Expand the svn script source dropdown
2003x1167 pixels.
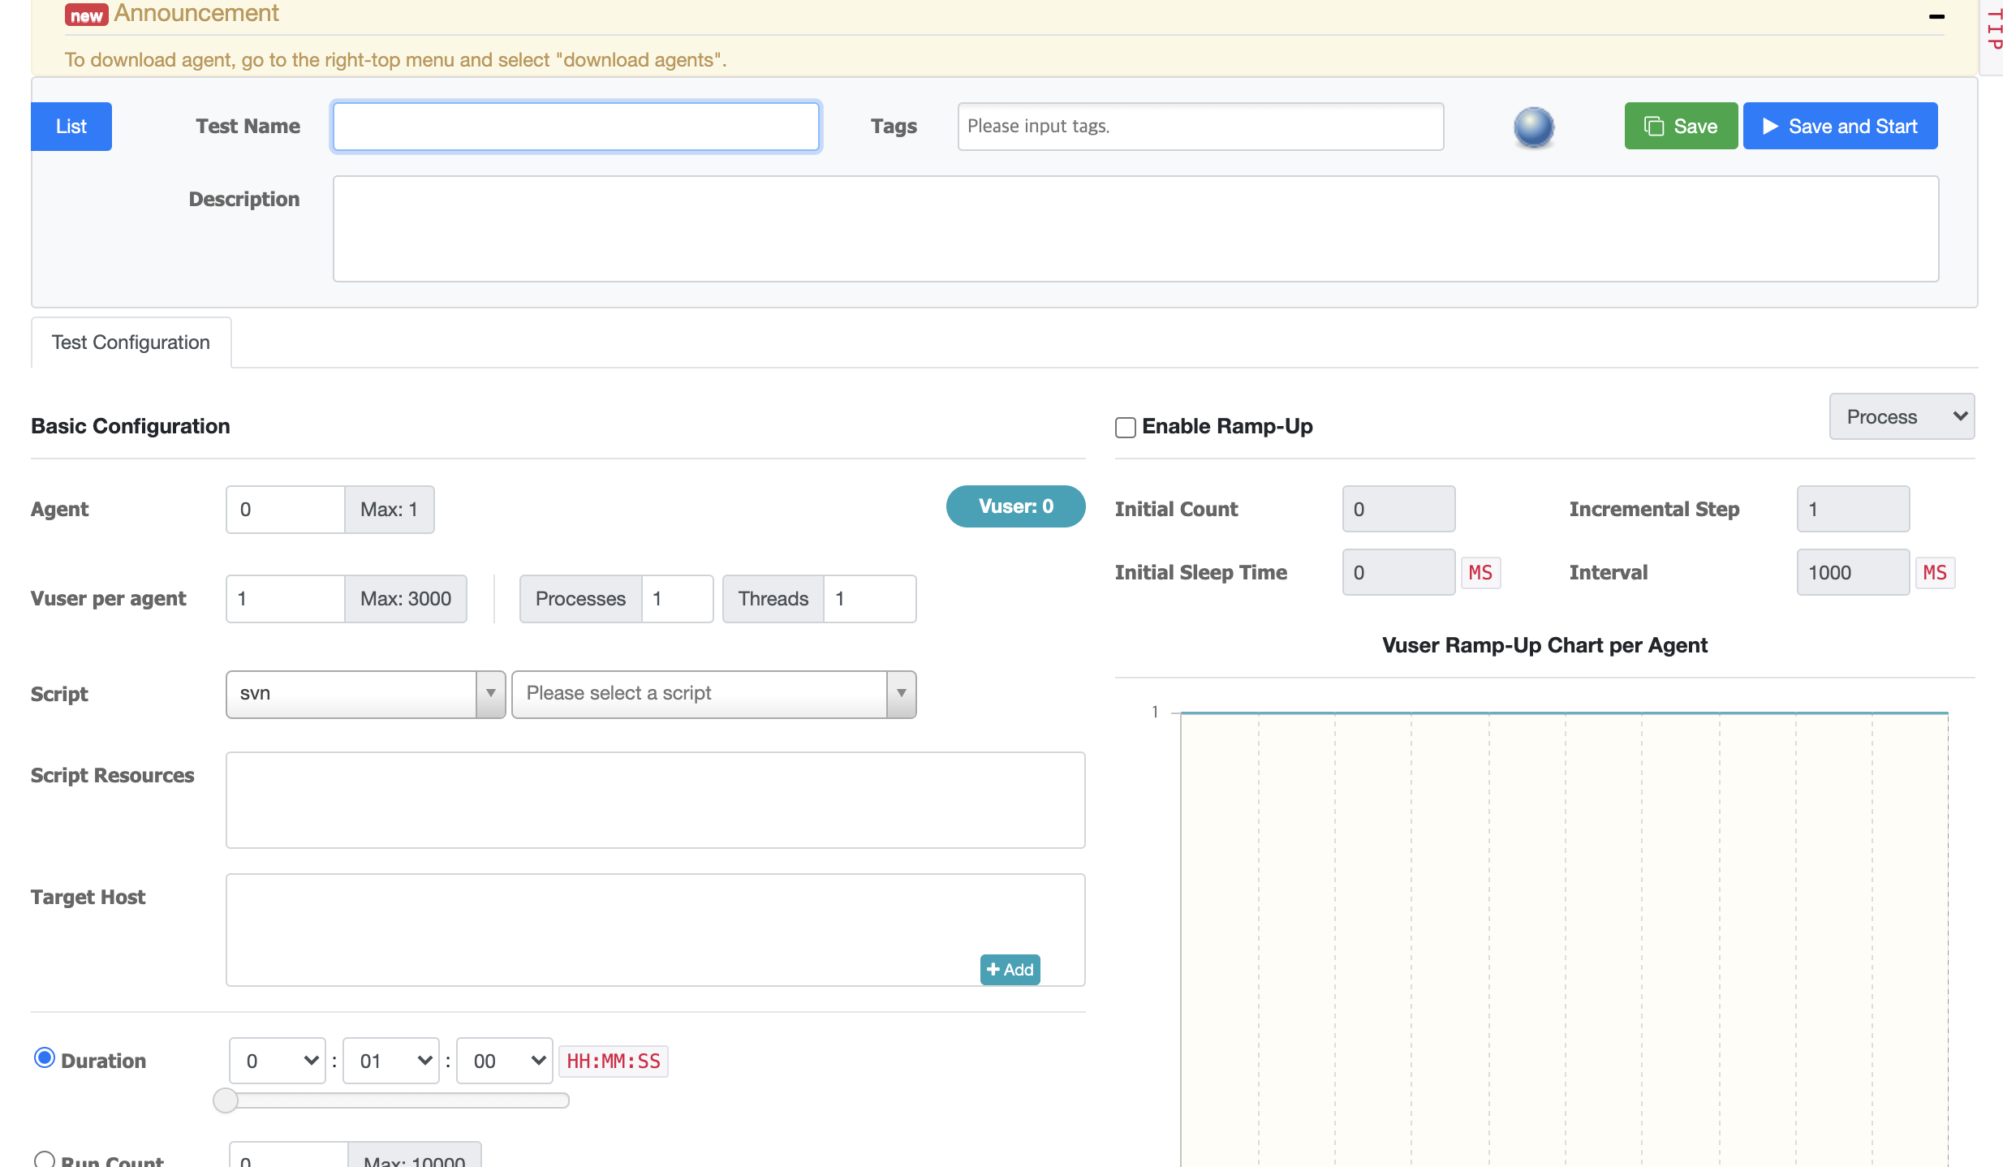[x=365, y=694]
